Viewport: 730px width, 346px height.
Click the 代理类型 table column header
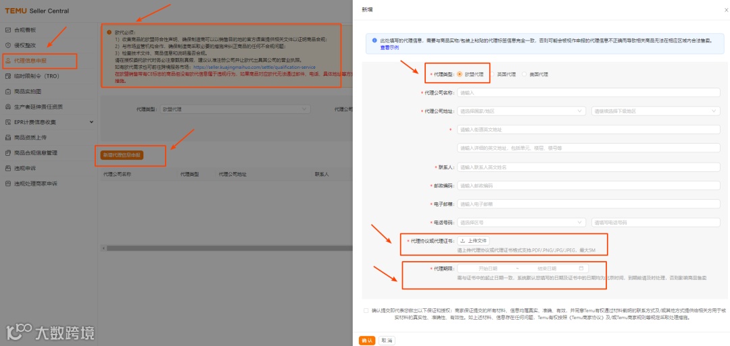pos(189,174)
